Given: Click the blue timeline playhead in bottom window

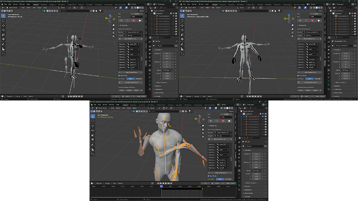Looking at the screenshot, I should point(161,186).
